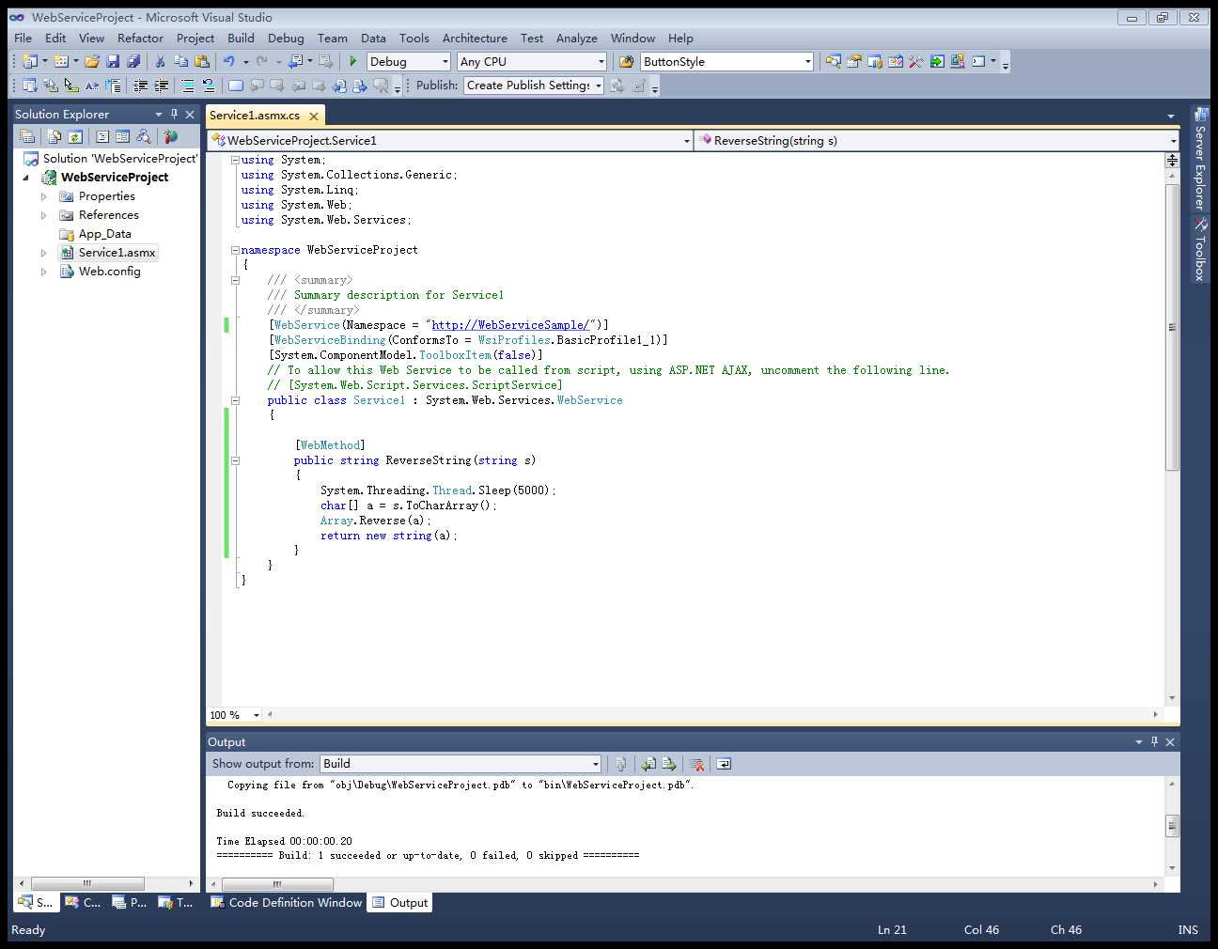Click the Save icon in toolbar
The width and height of the screenshot is (1218, 949).
point(113,61)
